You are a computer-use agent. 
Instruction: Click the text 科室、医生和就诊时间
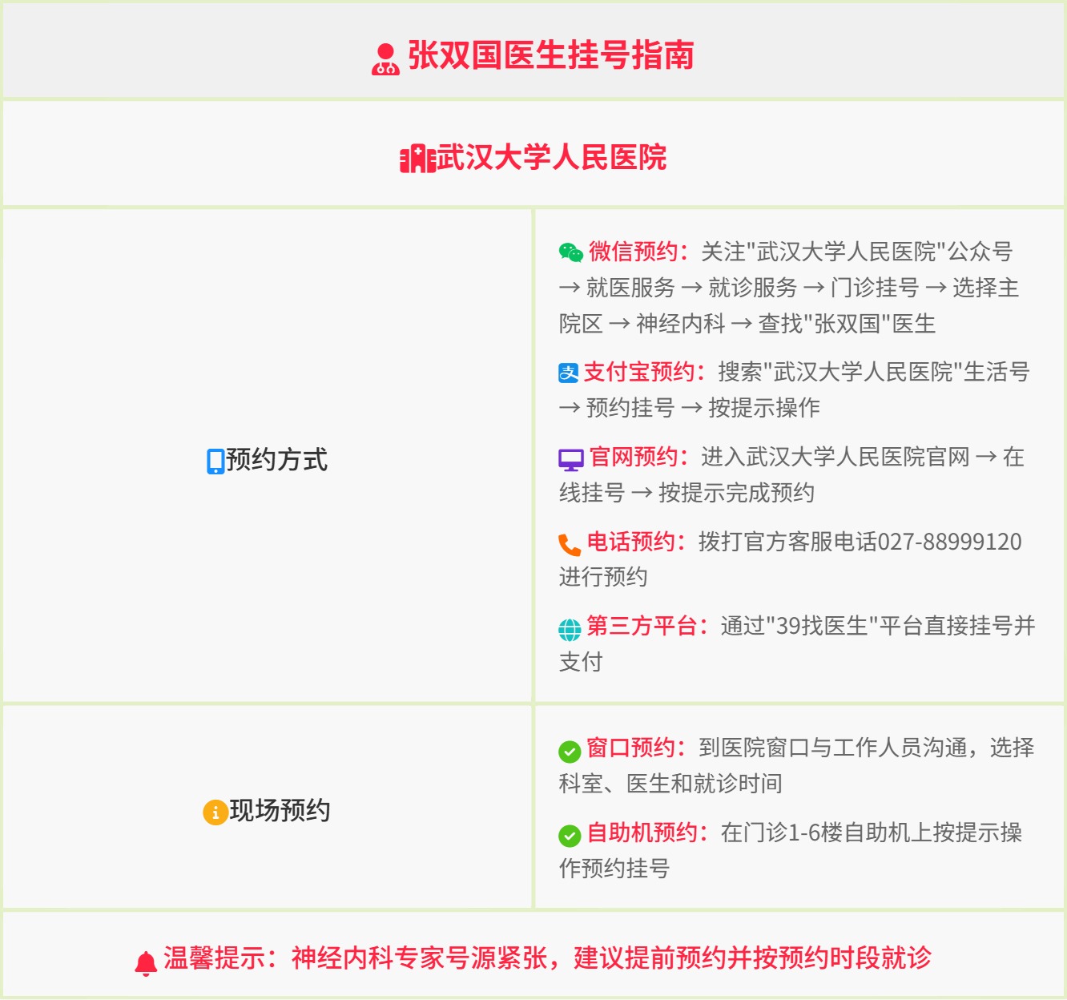670,784
